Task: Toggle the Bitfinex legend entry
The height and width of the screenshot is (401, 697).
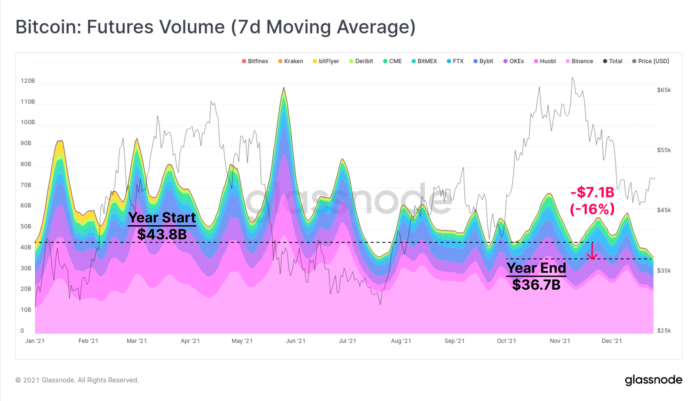Action: click(x=255, y=61)
